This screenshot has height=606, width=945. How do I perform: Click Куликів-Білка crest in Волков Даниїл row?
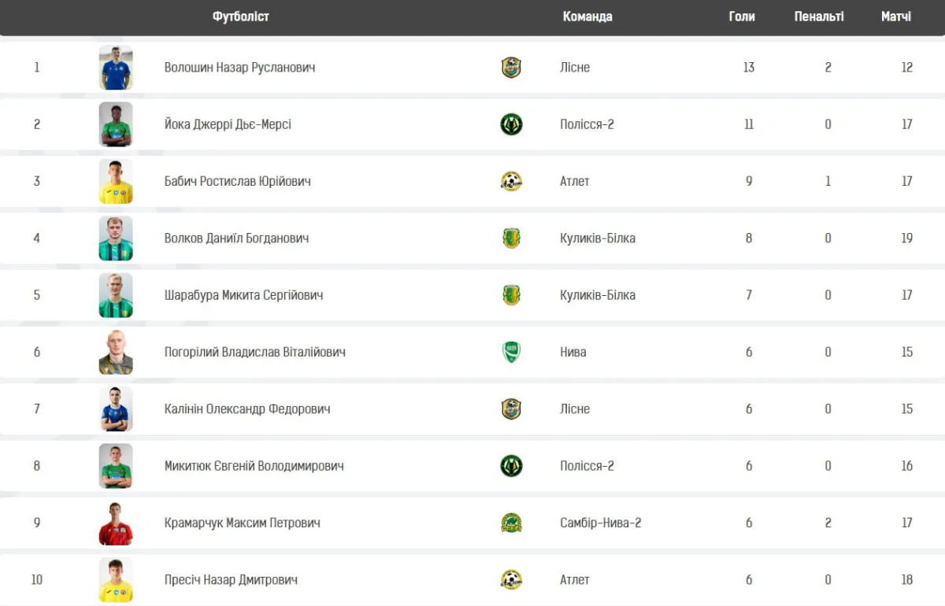click(511, 238)
